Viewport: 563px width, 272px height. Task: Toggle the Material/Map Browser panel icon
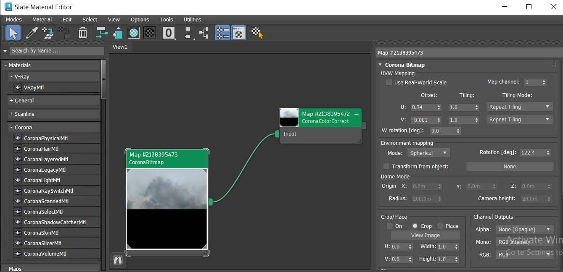(x=222, y=33)
